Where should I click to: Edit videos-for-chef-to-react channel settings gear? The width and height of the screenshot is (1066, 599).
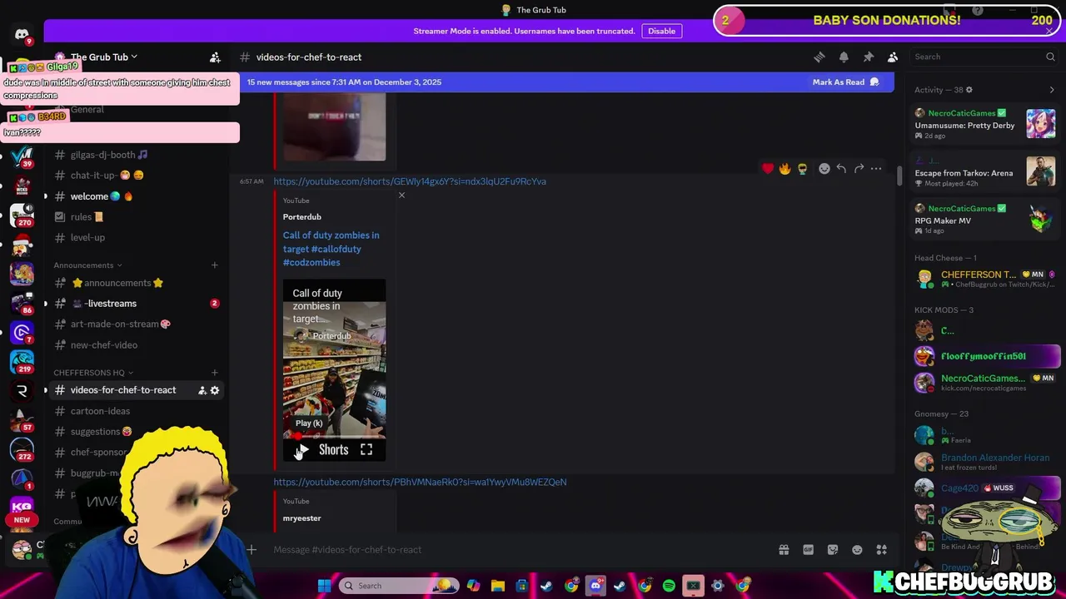[215, 390]
